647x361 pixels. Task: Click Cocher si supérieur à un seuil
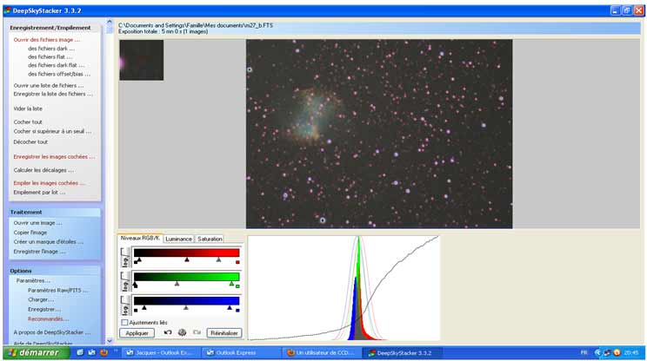(x=52, y=131)
